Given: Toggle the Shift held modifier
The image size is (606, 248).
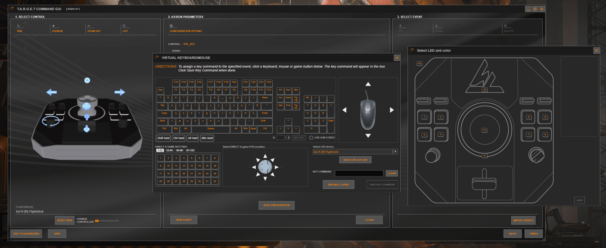Looking at the screenshot, I should 163,138.
